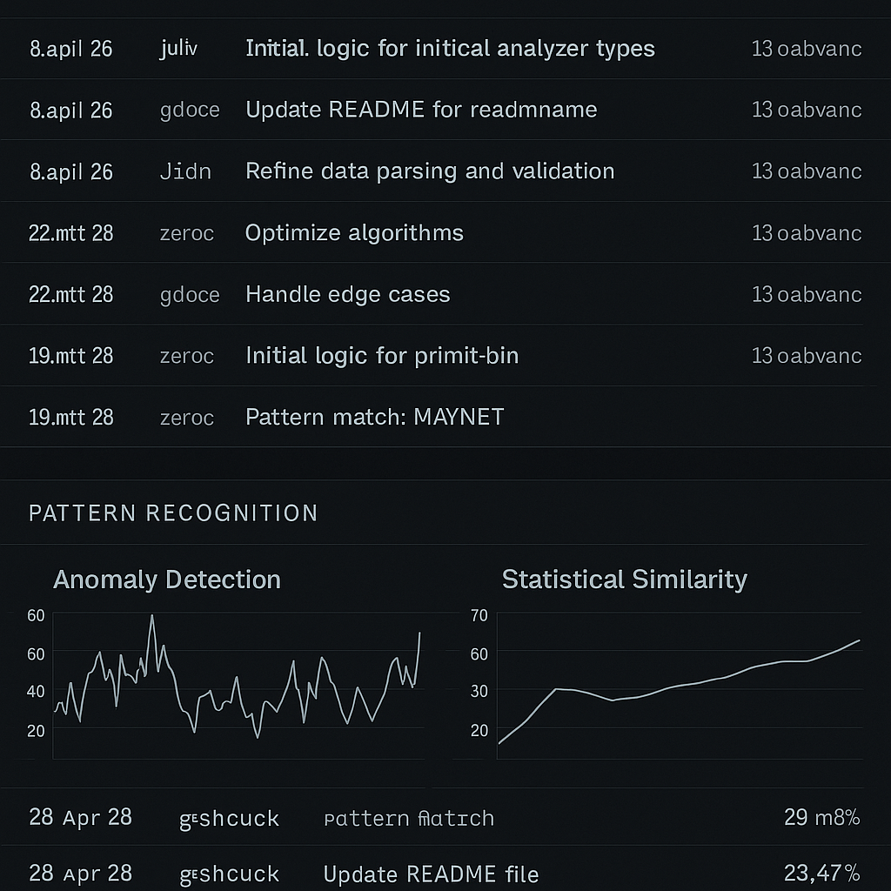Image resolution: width=891 pixels, height=891 pixels.
Task: Open the 'Initial. logic for initical analyzer types' commit
Action: [450, 49]
